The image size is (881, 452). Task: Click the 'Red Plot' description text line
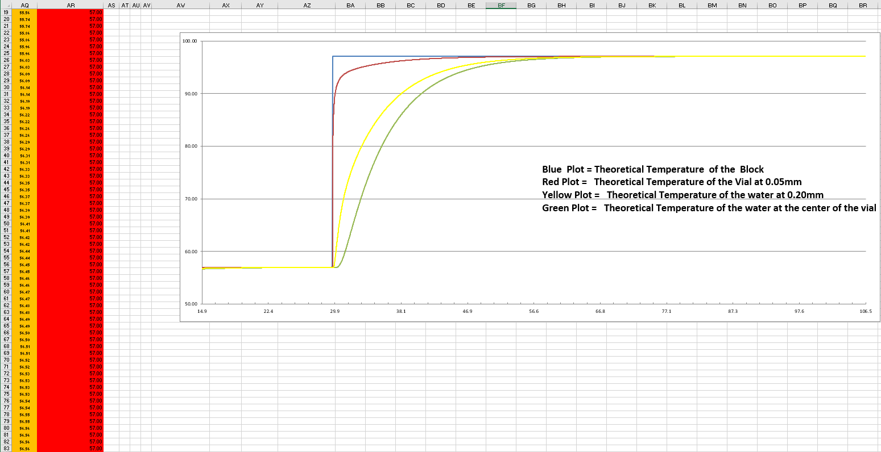pos(671,182)
